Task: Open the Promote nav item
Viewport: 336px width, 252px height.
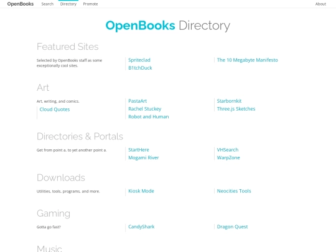Action: coord(90,4)
